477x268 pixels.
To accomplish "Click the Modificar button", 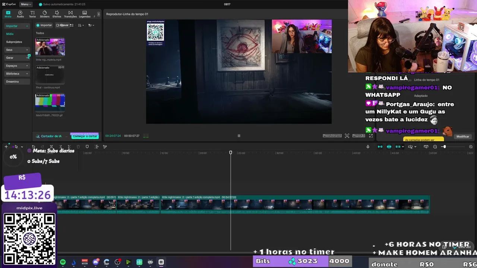I will (463, 137).
